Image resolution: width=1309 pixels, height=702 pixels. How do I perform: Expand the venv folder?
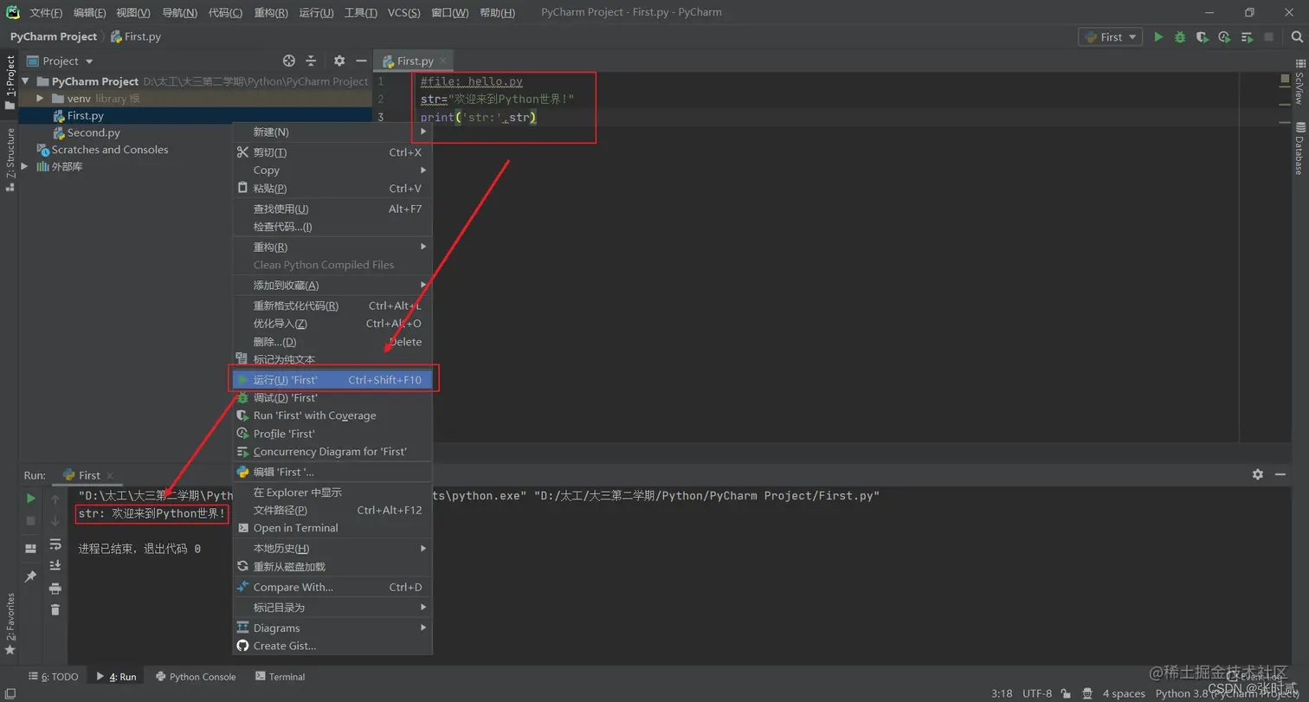[x=40, y=99]
